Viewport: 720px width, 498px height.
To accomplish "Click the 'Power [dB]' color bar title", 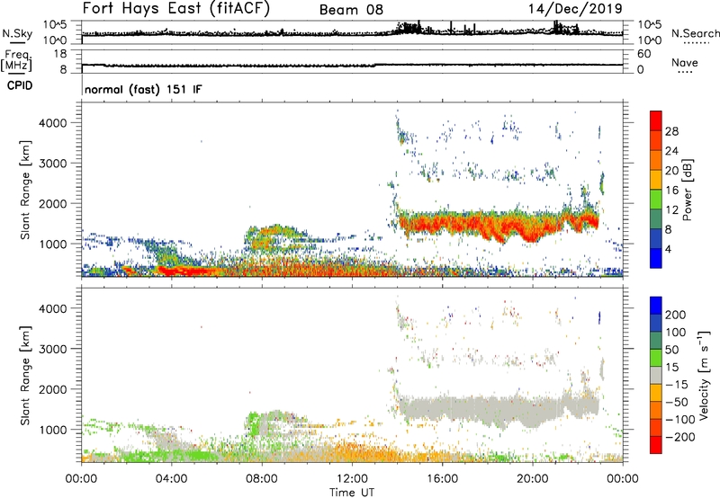I will (x=688, y=190).
